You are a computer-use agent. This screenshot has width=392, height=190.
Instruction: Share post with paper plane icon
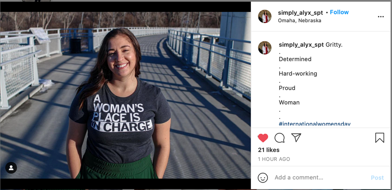click(296, 138)
